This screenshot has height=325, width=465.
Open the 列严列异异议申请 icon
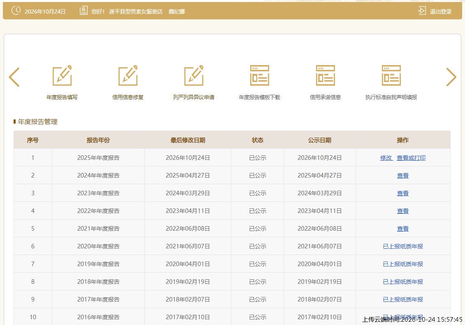pyautogui.click(x=194, y=75)
